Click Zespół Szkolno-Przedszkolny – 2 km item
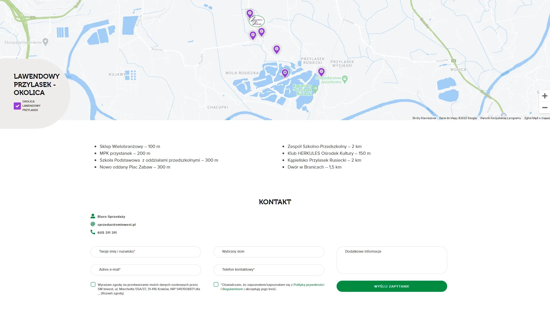The height and width of the screenshot is (309, 550). [x=325, y=146]
